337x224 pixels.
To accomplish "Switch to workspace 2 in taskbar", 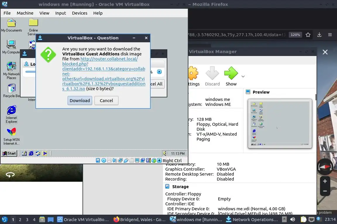I will click(x=20, y=220).
